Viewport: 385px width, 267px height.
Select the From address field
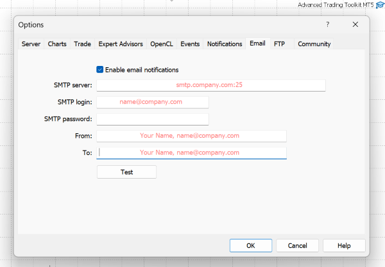pos(191,136)
